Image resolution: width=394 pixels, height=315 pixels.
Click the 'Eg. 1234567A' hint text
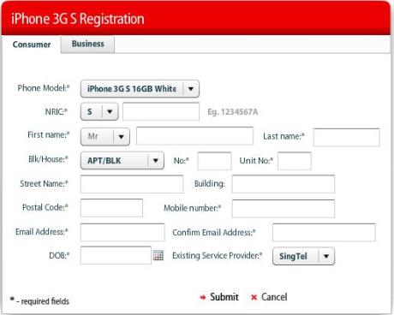233,112
